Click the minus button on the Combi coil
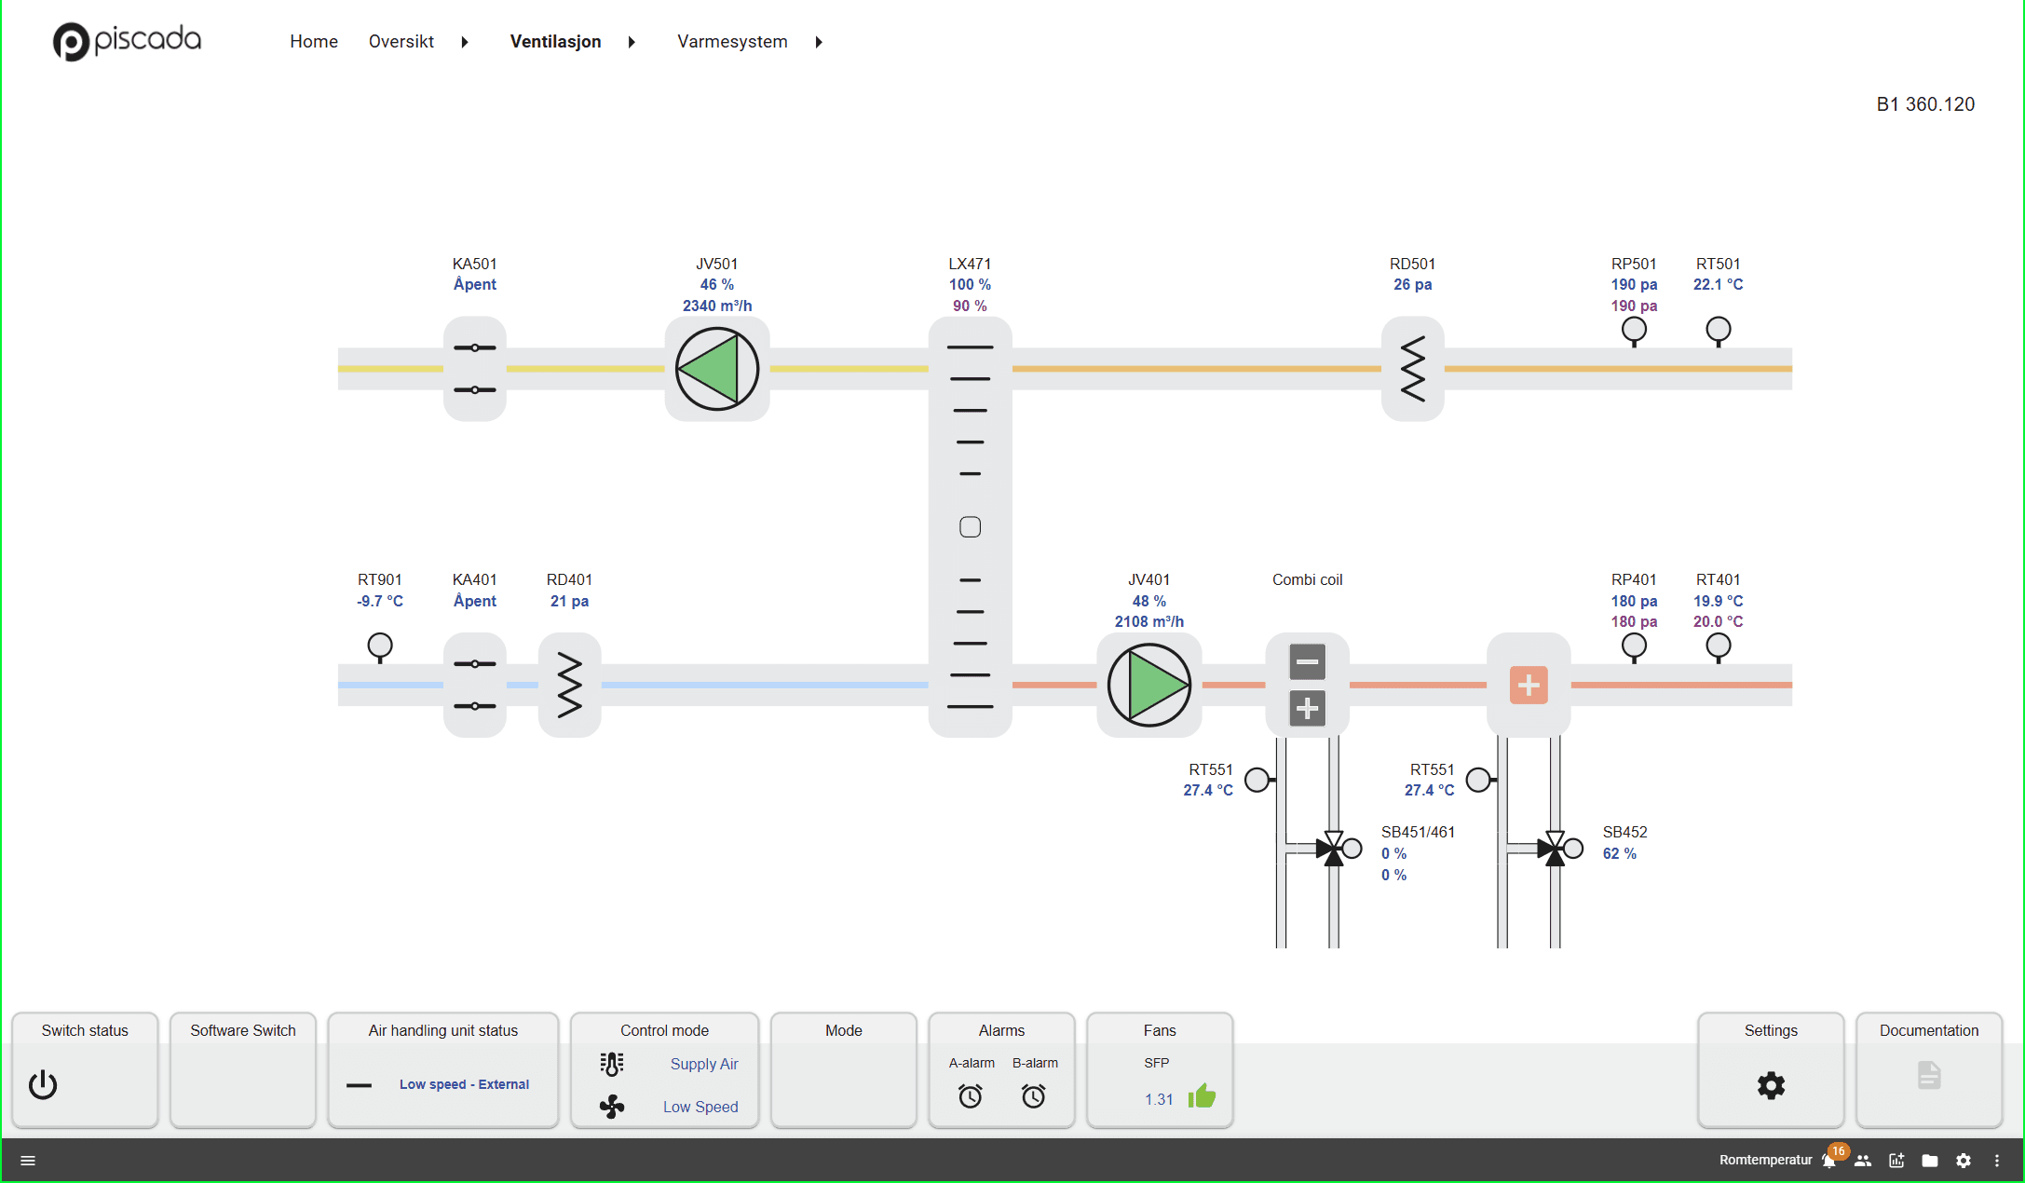The height and width of the screenshot is (1183, 2025). tap(1306, 661)
